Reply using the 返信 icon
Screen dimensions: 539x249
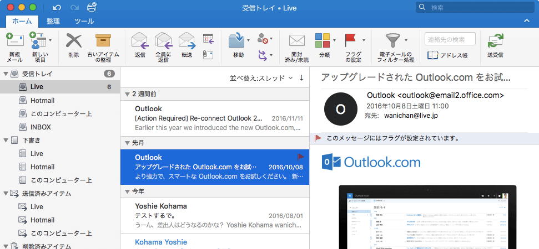coord(140,41)
